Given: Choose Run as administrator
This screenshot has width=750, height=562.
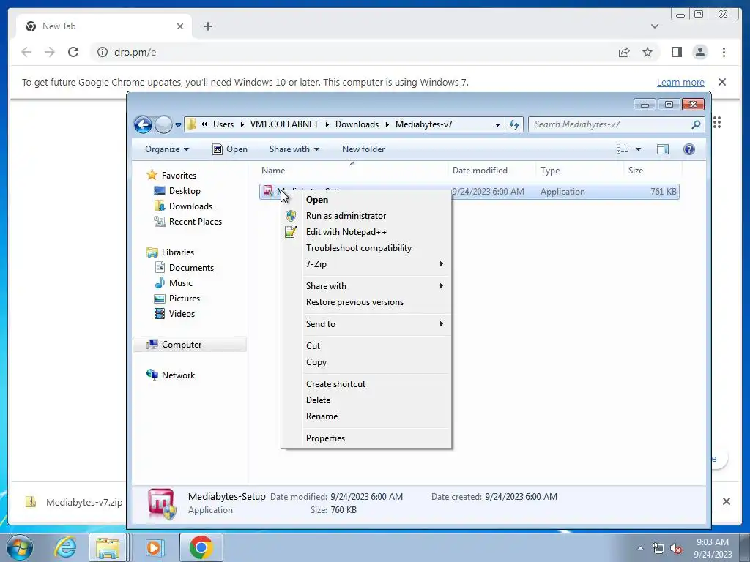Looking at the screenshot, I should point(366,216).
